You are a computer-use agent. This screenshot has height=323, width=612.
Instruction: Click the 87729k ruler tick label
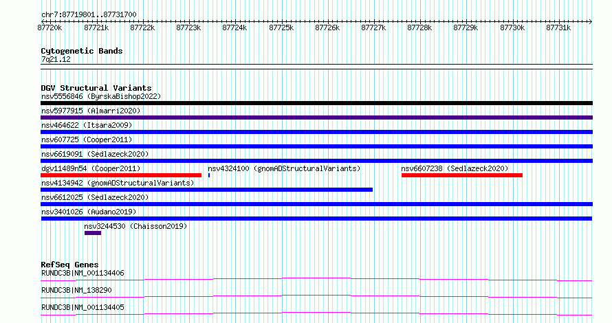[x=466, y=27]
